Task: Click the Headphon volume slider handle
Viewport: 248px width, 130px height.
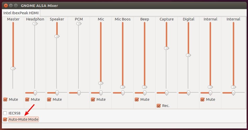Action: 35,24
